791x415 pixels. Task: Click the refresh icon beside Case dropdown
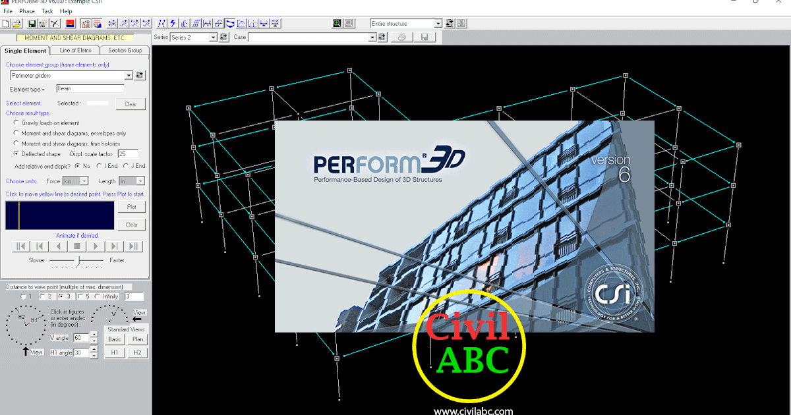(x=382, y=38)
